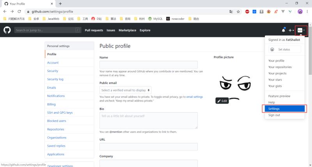Bookmark this page with the star icon

tap(238, 12)
